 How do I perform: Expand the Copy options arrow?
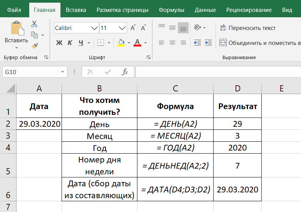43,35
